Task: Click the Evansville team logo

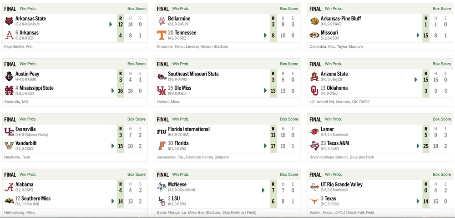Action: [9, 132]
